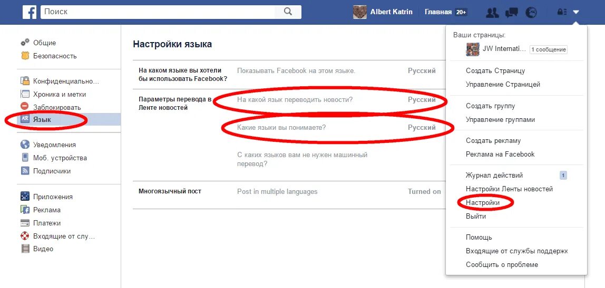
Task: Click the search magnifier button
Action: click(x=288, y=12)
